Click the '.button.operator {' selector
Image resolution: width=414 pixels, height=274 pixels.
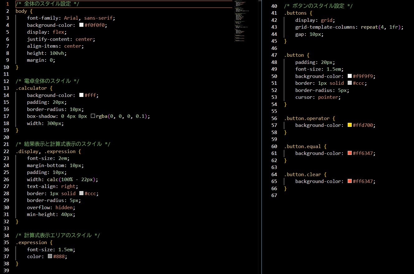click(309, 118)
